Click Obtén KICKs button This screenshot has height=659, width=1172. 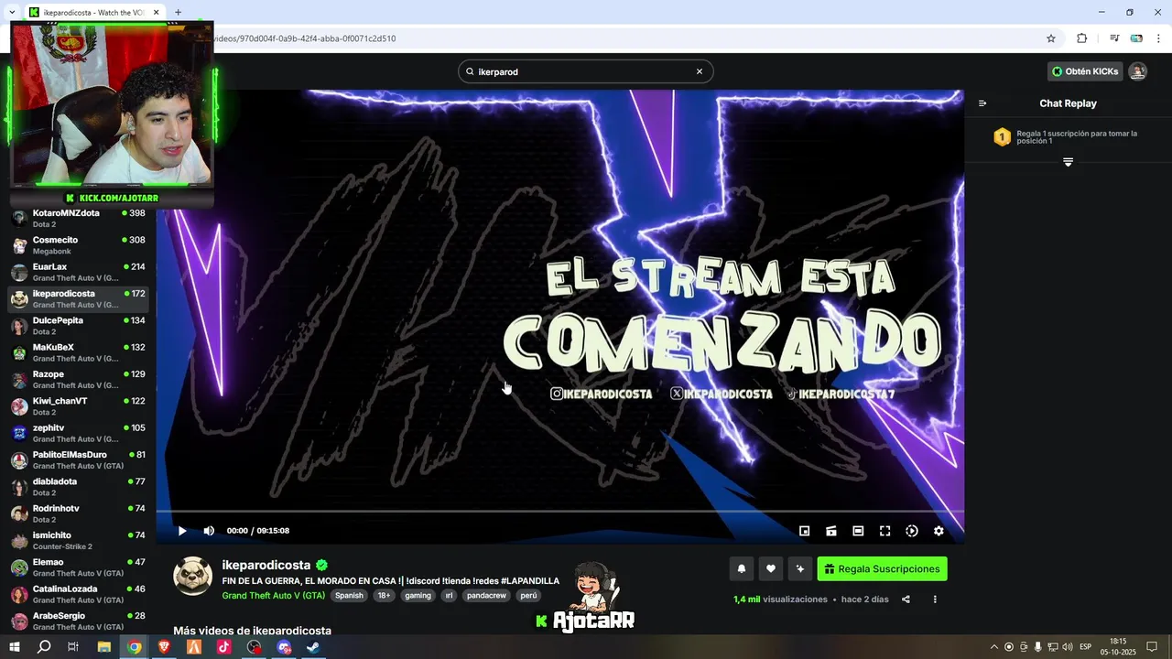(x=1085, y=71)
